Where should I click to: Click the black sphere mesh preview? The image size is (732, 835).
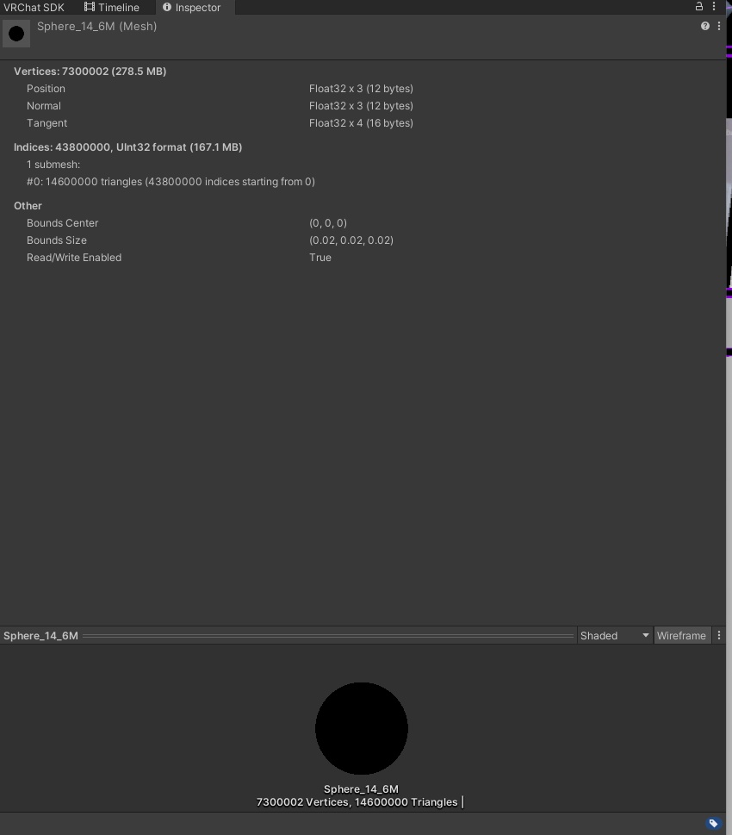pos(362,728)
